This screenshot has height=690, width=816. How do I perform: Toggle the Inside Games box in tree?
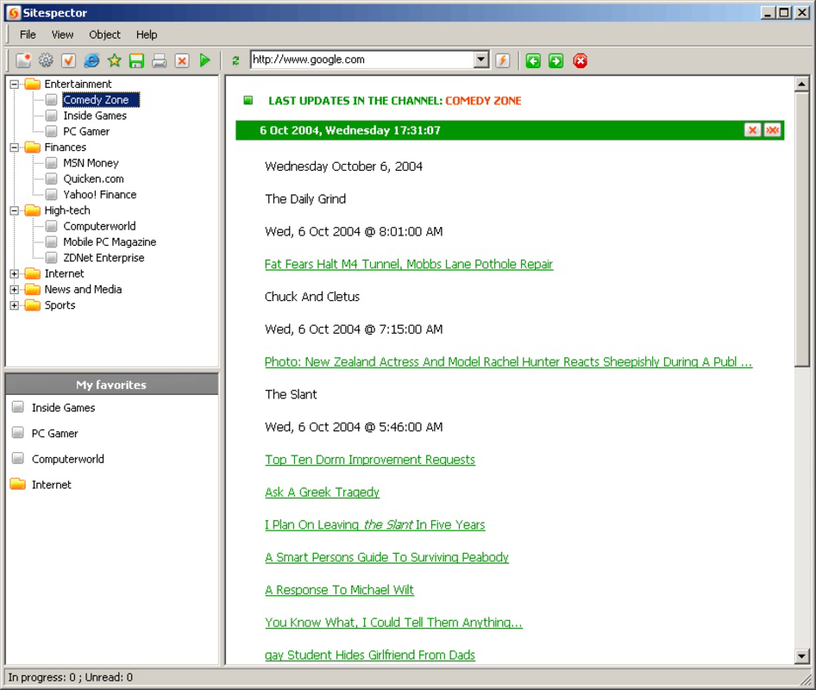pyautogui.click(x=51, y=116)
